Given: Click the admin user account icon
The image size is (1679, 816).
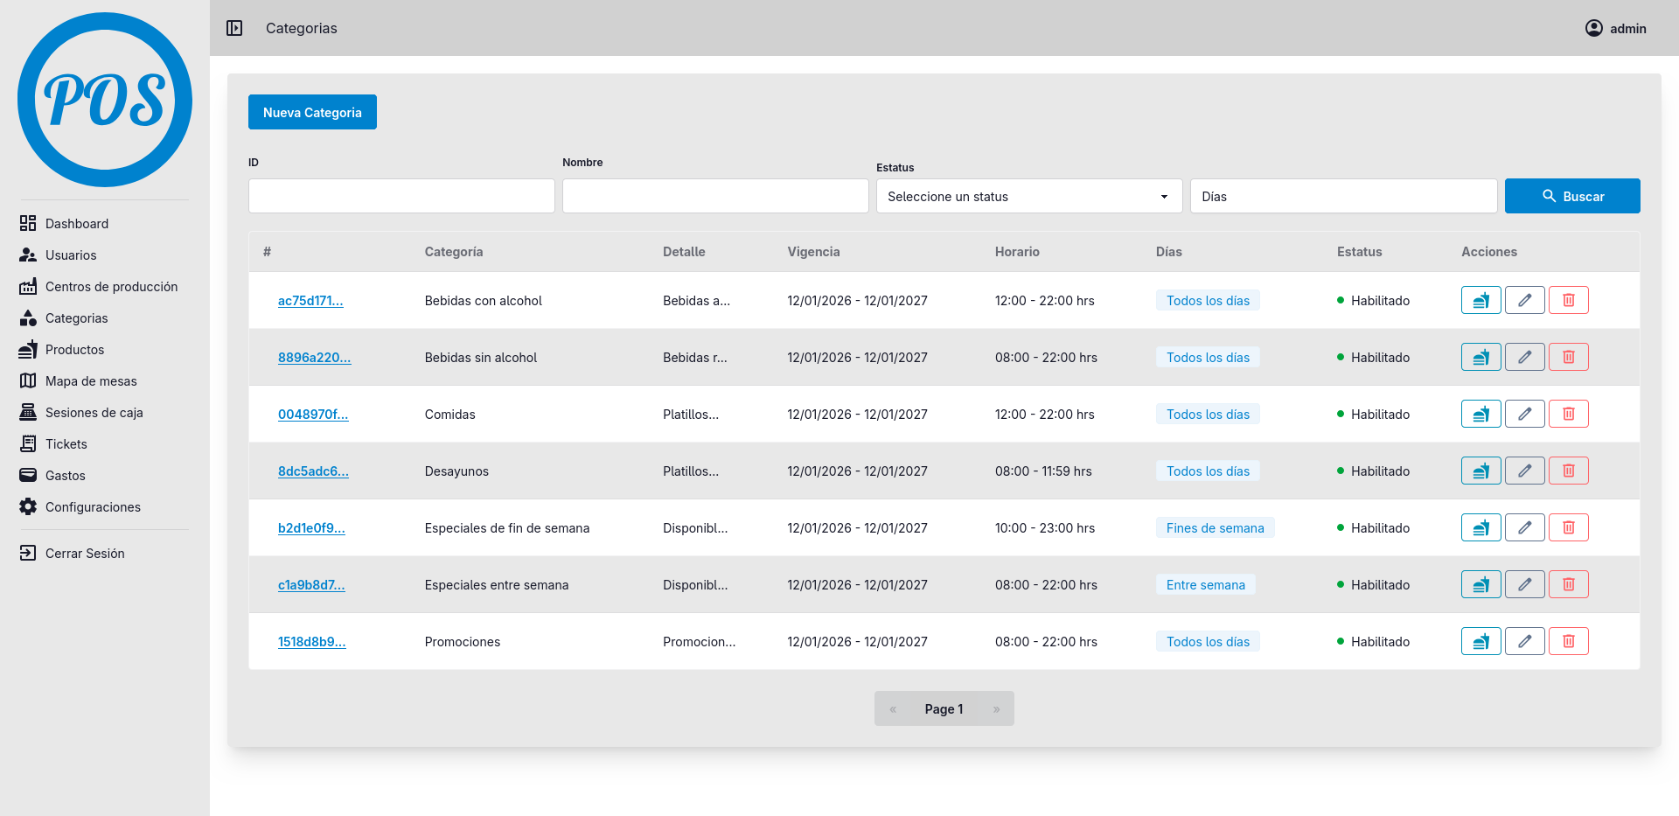Looking at the screenshot, I should pyautogui.click(x=1593, y=28).
